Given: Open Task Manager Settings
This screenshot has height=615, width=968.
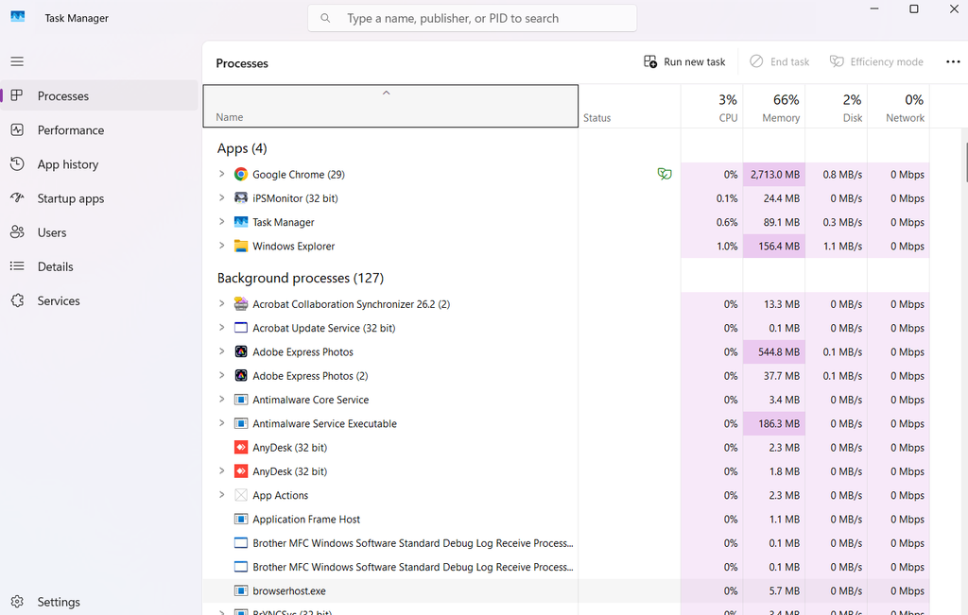Looking at the screenshot, I should click(99, 602).
